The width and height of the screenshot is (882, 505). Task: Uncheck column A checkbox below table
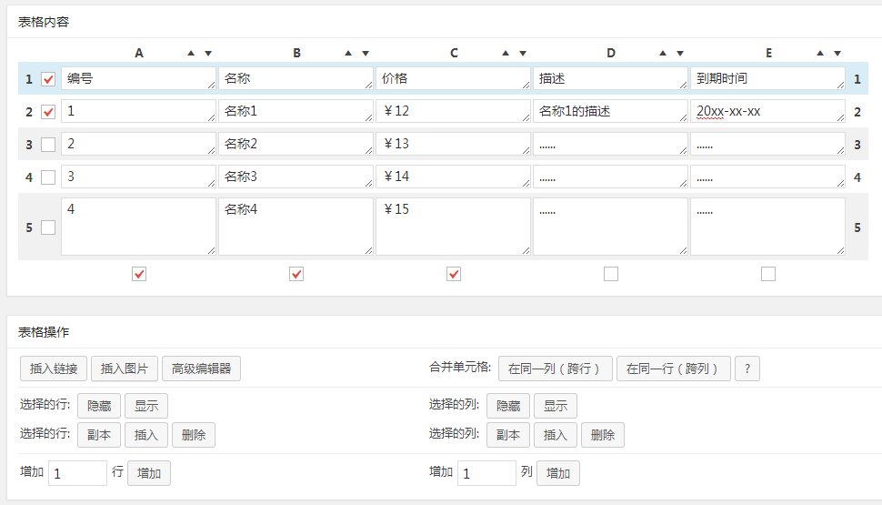[139, 274]
